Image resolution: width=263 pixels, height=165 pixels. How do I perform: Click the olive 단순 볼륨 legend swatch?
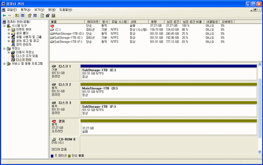69,156
